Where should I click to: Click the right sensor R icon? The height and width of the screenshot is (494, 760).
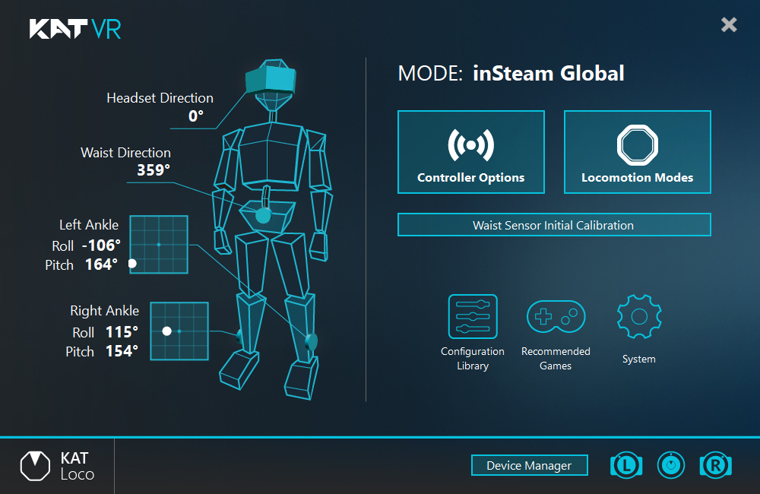(x=715, y=465)
